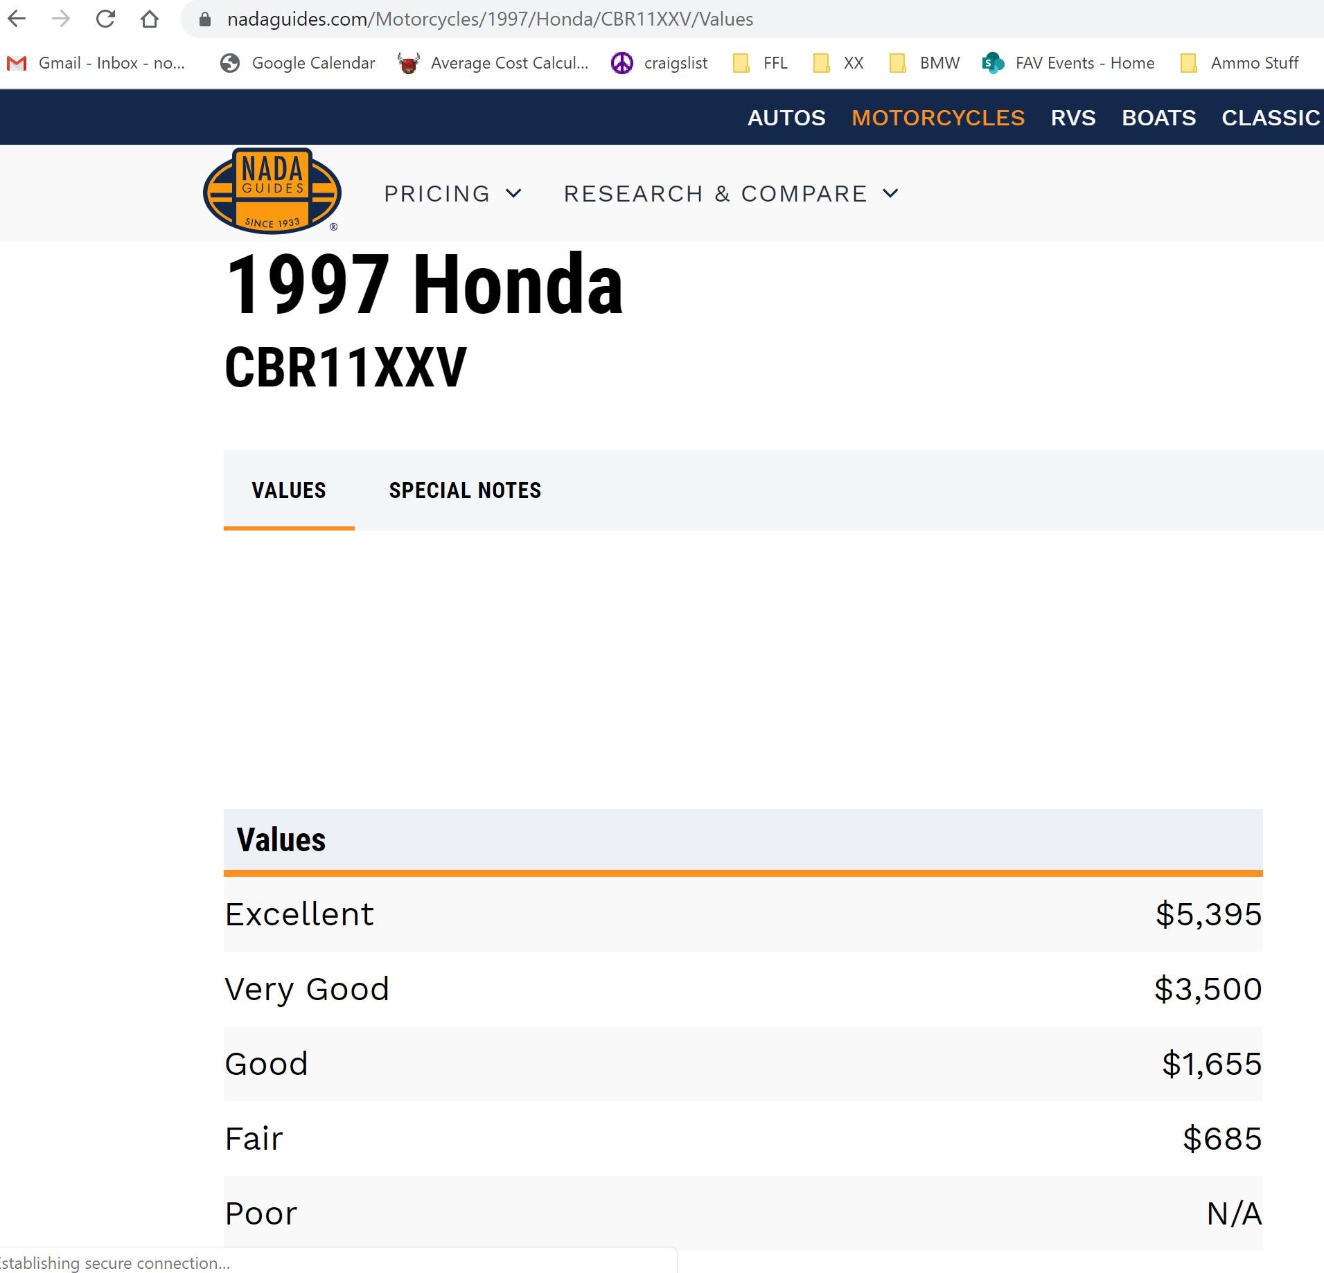Open the Ammo Stuff bookmark folder
This screenshot has width=1324, height=1273.
[x=1239, y=63]
